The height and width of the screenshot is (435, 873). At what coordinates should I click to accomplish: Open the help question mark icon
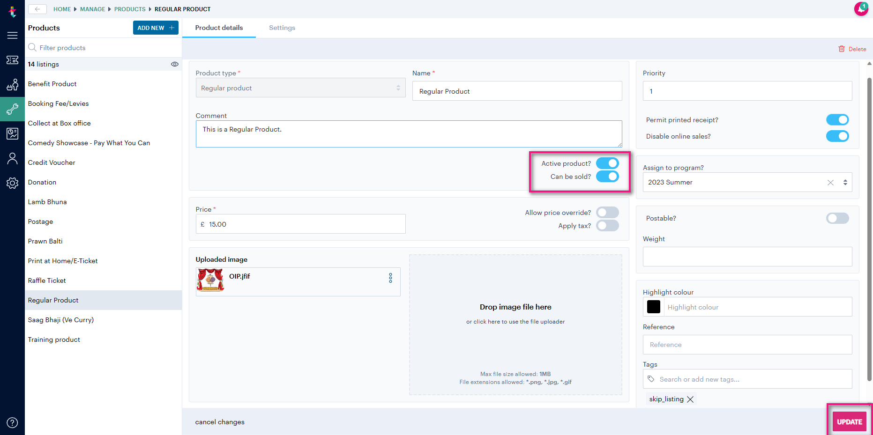coord(13,422)
